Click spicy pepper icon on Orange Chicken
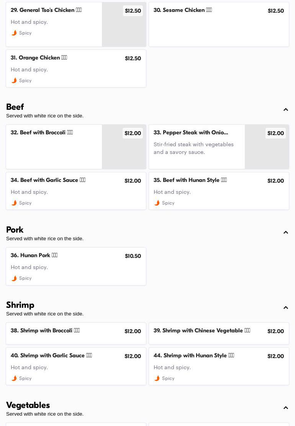295x426 pixels. [x=14, y=81]
